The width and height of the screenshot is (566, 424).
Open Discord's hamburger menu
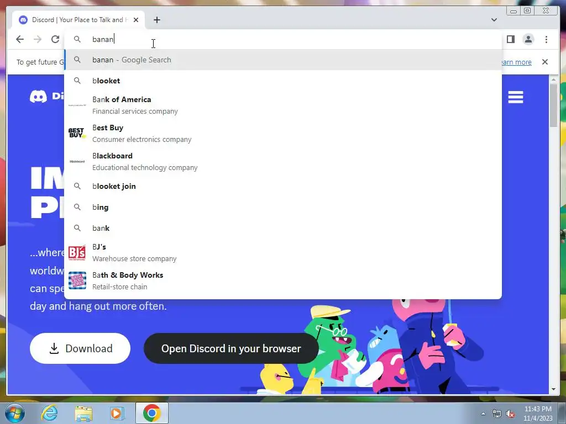(x=516, y=97)
